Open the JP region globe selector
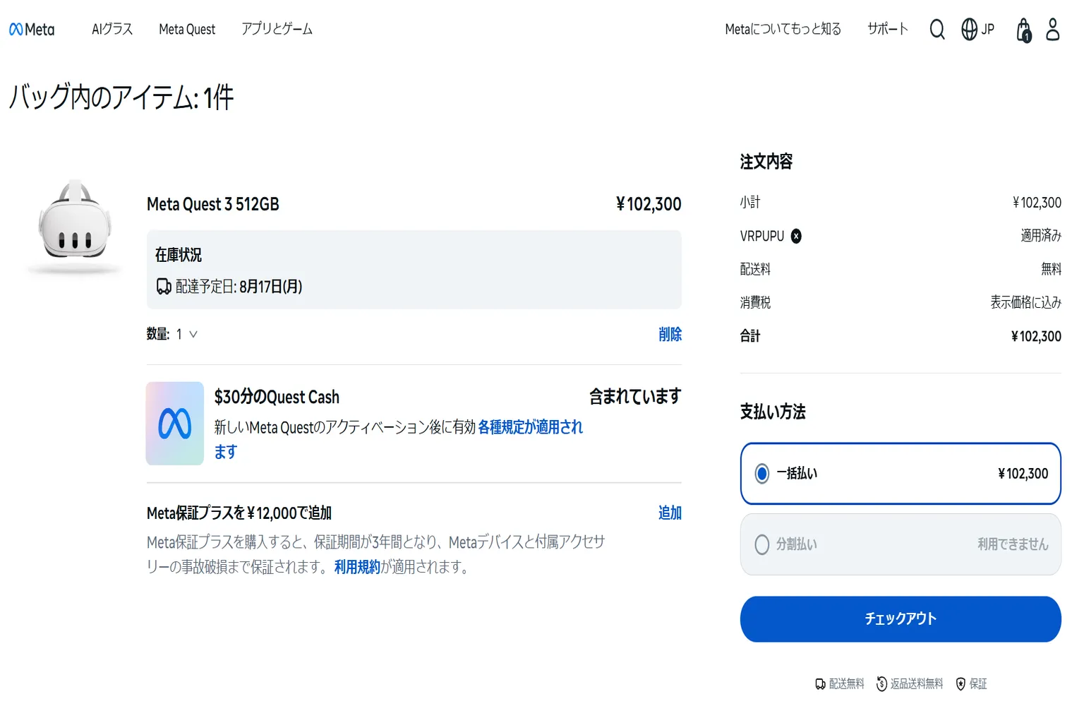 (977, 29)
